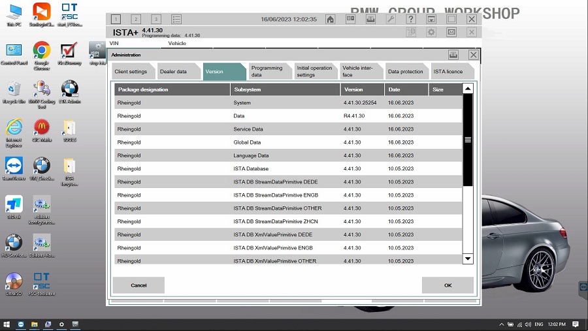Viewport: 588px width, 331px height.
Task: Print the Administration dialog via printer icon
Action: tap(453, 55)
